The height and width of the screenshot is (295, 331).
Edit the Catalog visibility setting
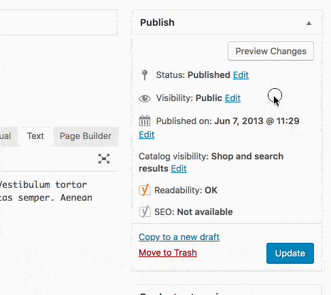pos(179,169)
